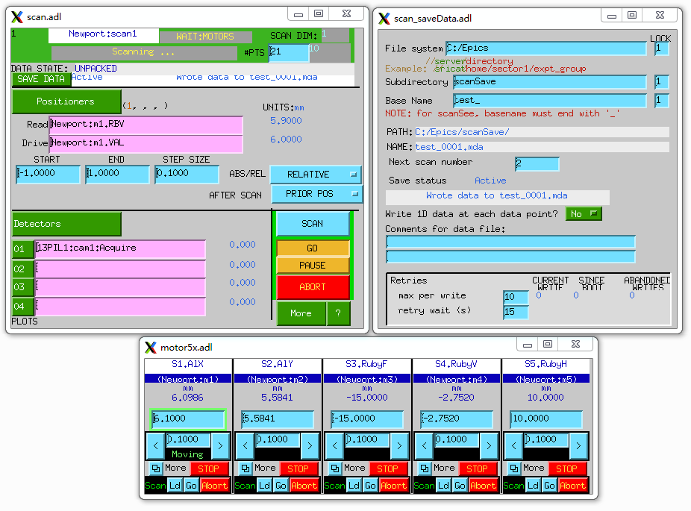The image size is (691, 511).
Task: Tweak S4.RubyV motor right with arrow
Action: pos(489,446)
